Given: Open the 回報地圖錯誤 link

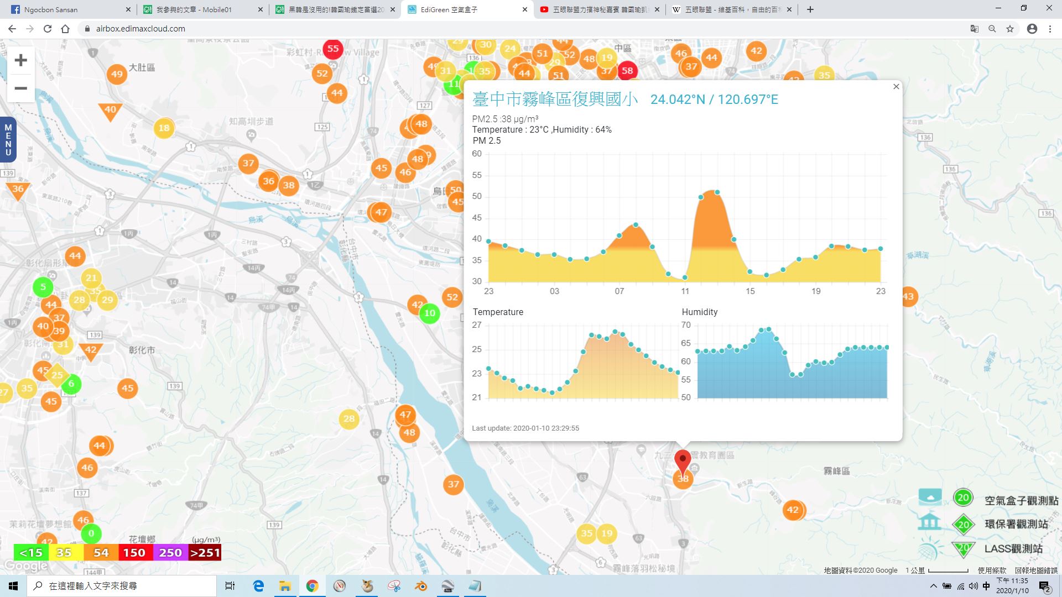Looking at the screenshot, I should (1036, 570).
